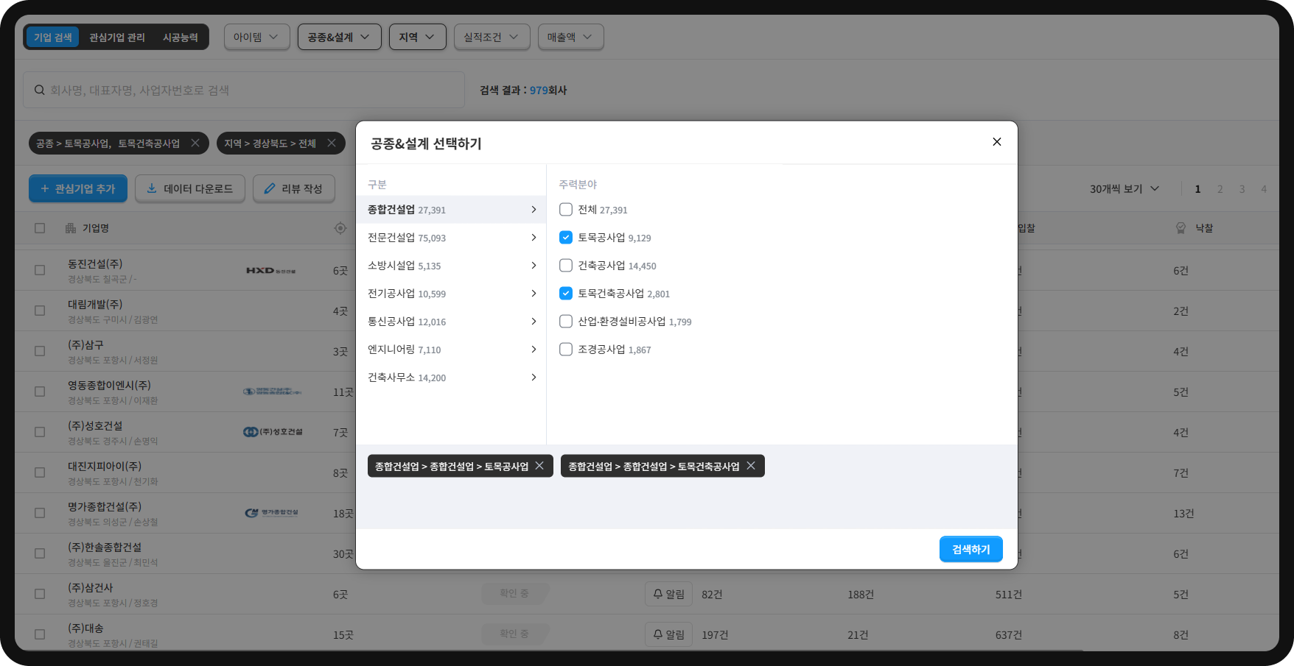This screenshot has width=1294, height=666.
Task: Select the 종합건설업 category row
Action: pyautogui.click(x=451, y=210)
